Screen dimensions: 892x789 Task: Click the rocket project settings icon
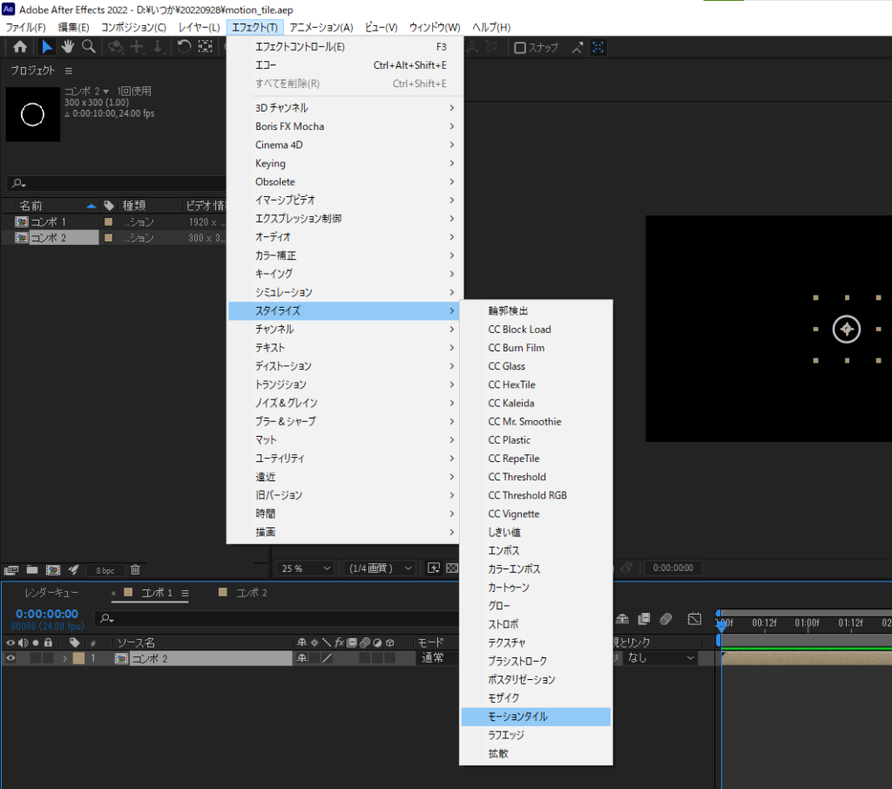point(73,569)
